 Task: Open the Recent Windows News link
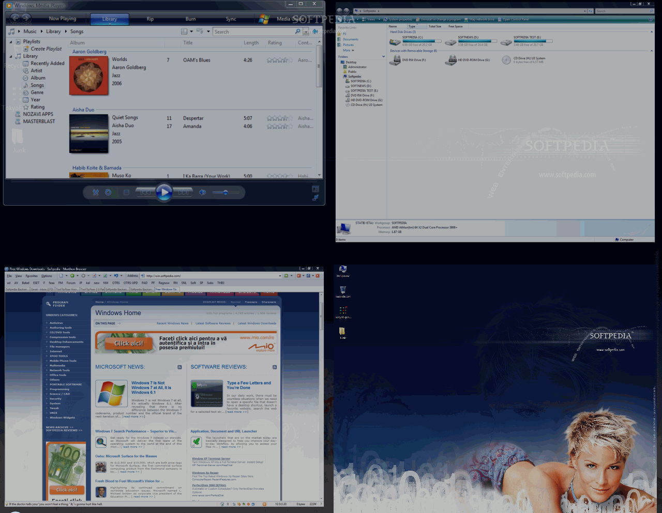(173, 323)
